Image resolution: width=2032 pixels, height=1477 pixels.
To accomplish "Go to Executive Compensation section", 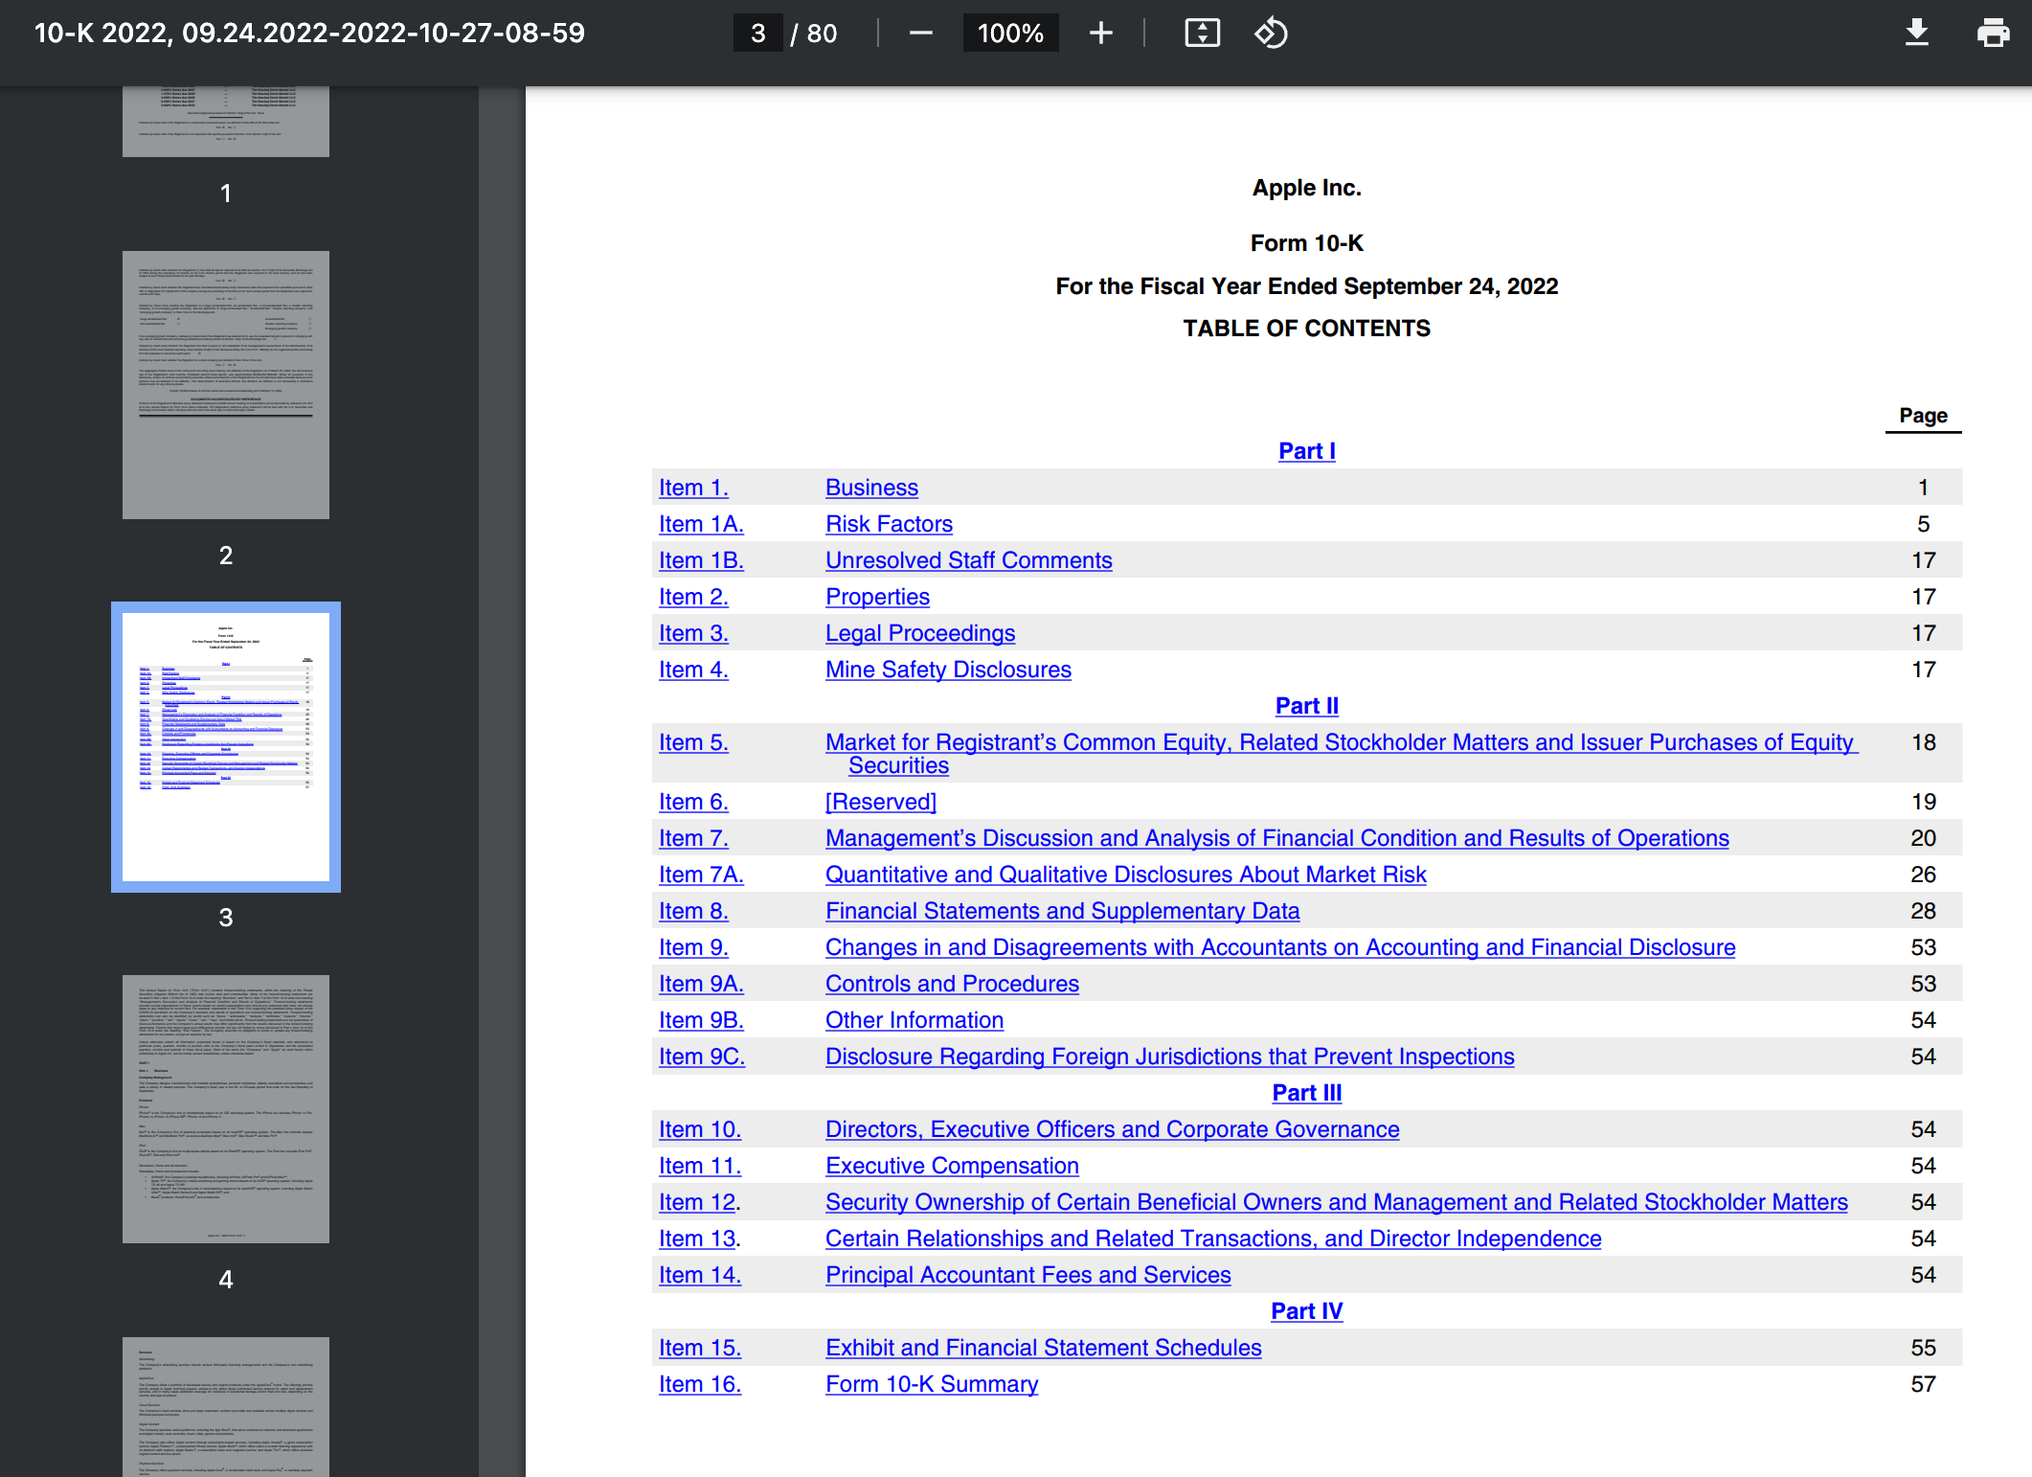I will pyautogui.click(x=952, y=1166).
